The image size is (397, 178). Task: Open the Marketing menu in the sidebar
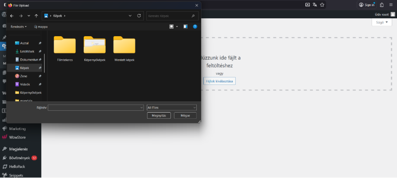point(18,129)
